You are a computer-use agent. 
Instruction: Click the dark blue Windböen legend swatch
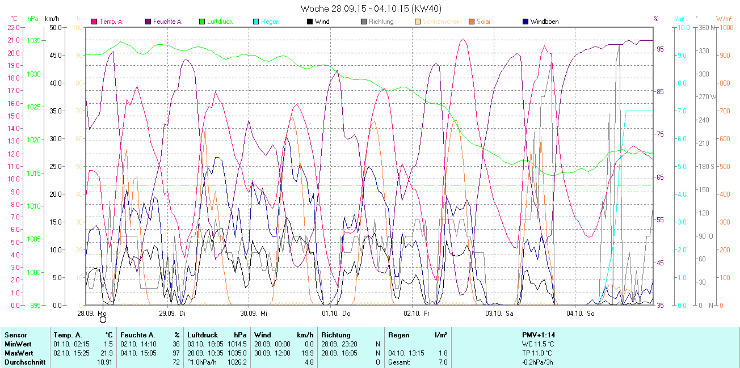point(525,22)
